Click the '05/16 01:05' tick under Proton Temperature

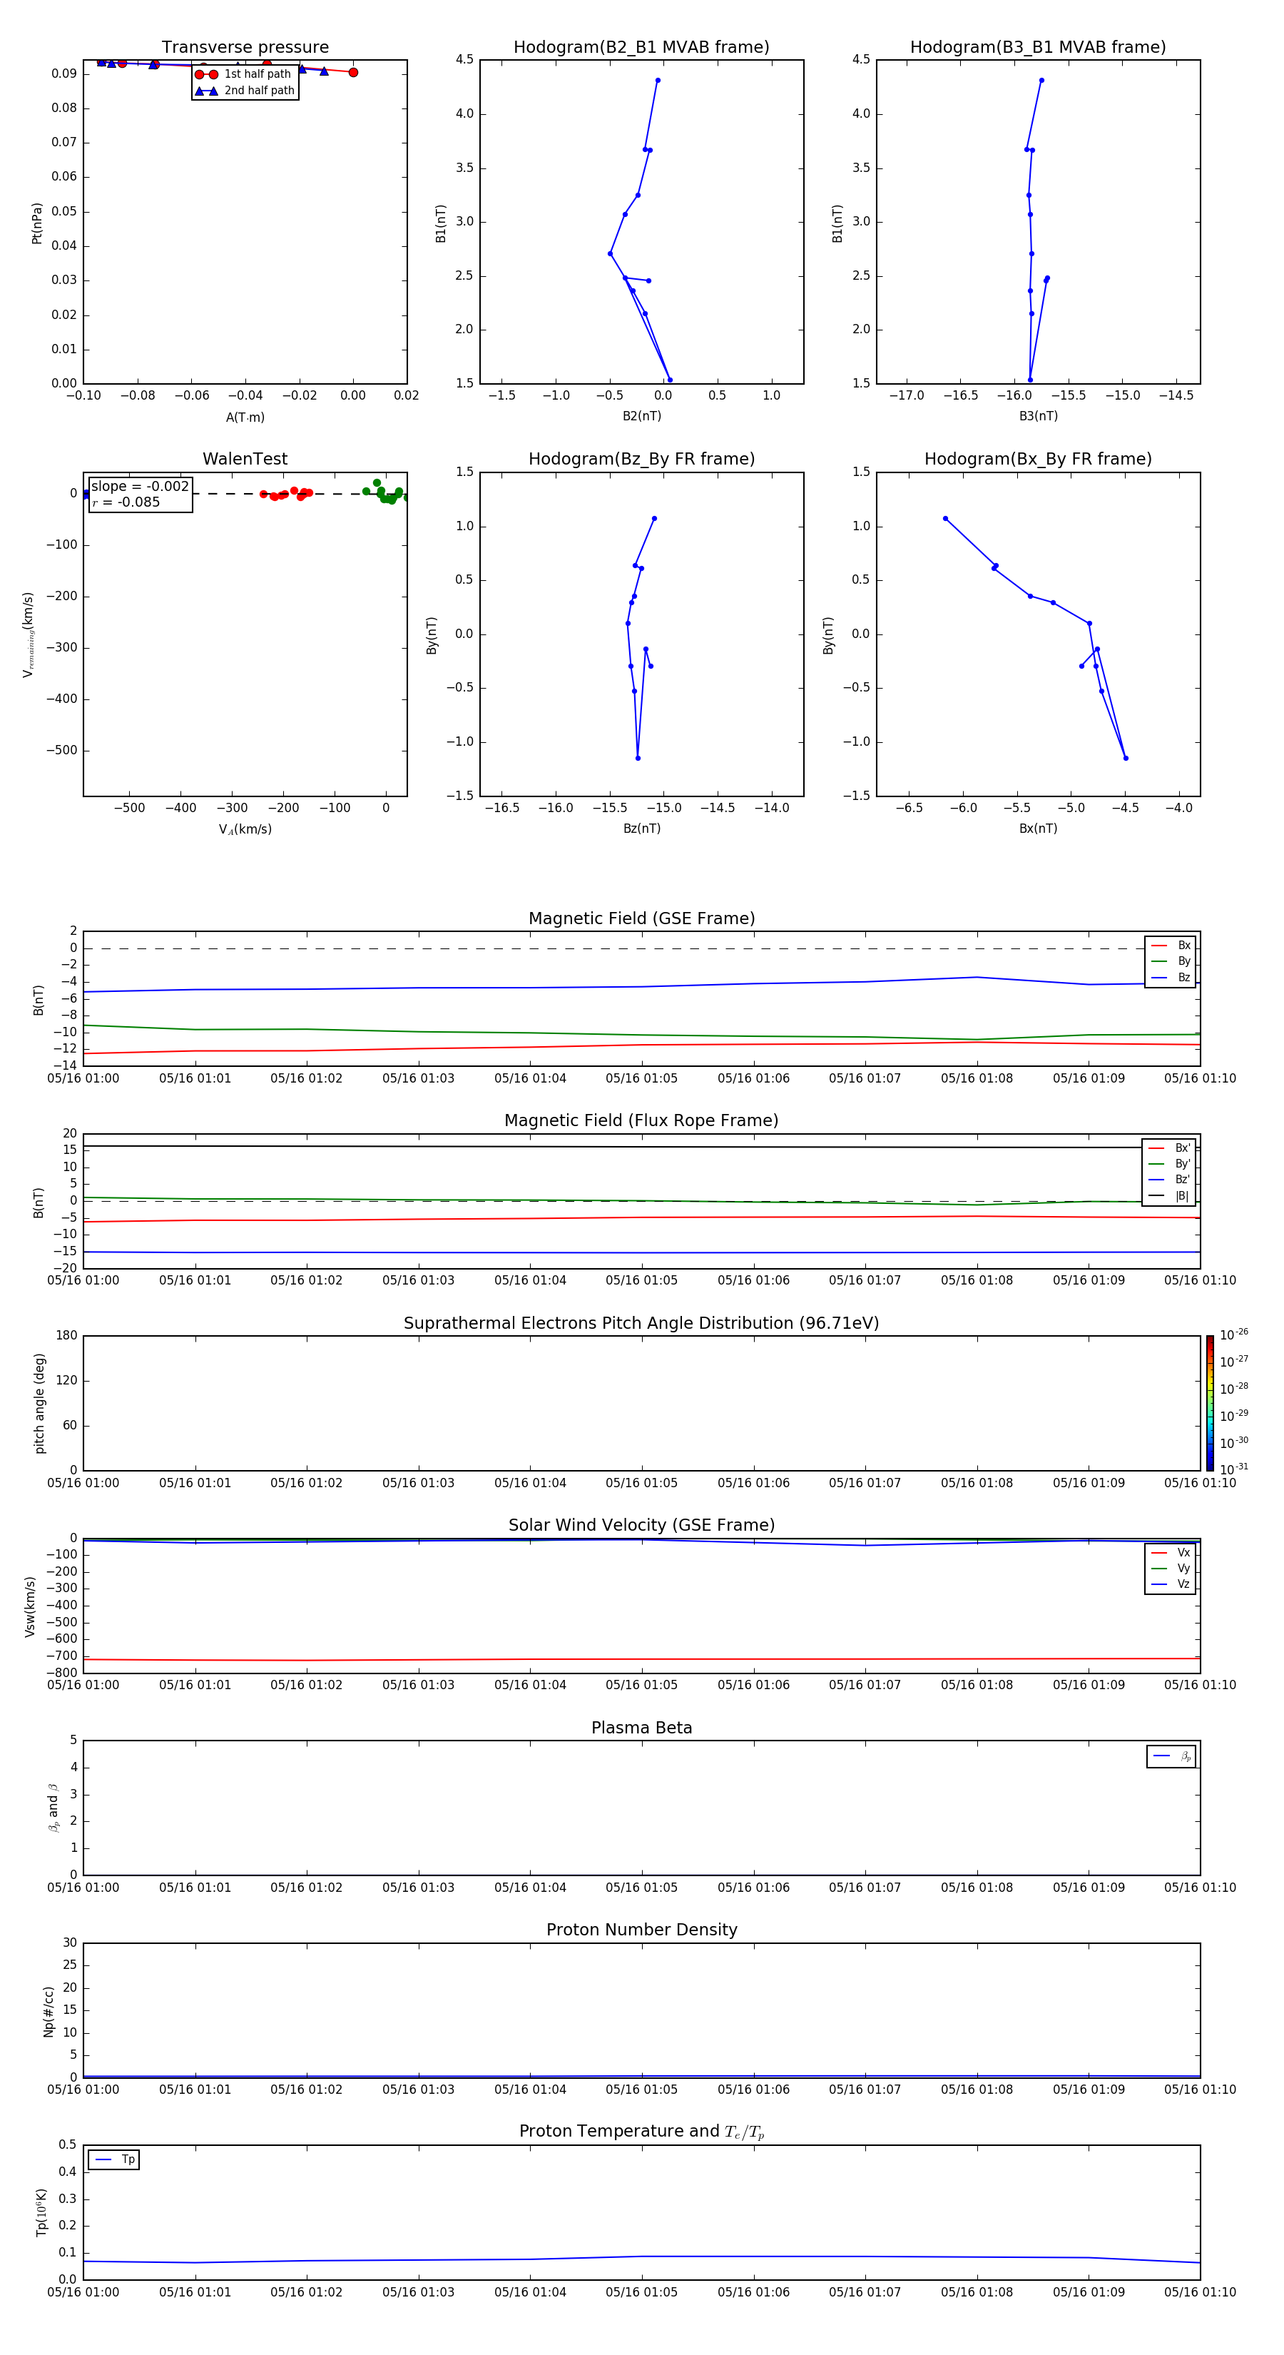point(641,2292)
